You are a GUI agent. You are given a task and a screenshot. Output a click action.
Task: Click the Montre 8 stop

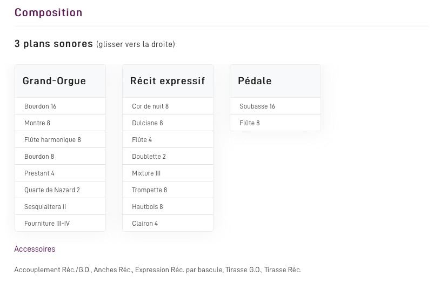(x=37, y=123)
